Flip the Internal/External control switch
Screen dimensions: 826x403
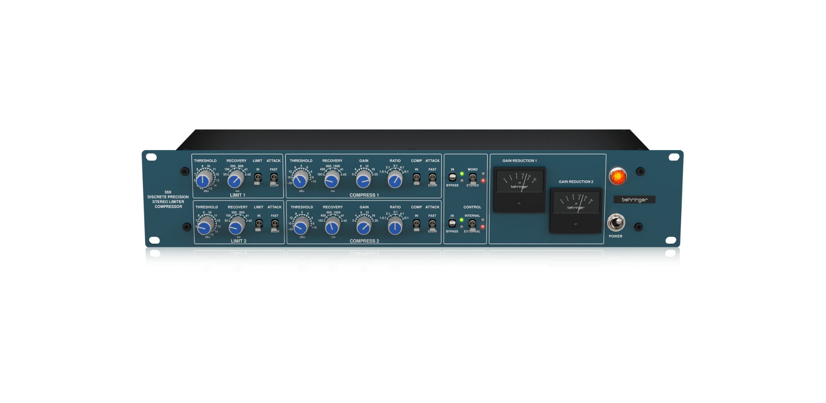point(472,224)
